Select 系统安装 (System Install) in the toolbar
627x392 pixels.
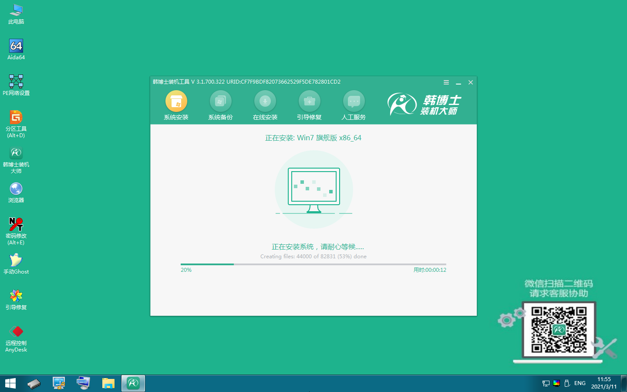click(x=176, y=105)
